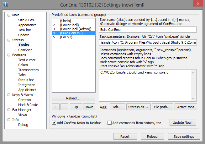Open the Size & Pos settings page
The width and height of the screenshot is (205, 144).
pos(26,20)
